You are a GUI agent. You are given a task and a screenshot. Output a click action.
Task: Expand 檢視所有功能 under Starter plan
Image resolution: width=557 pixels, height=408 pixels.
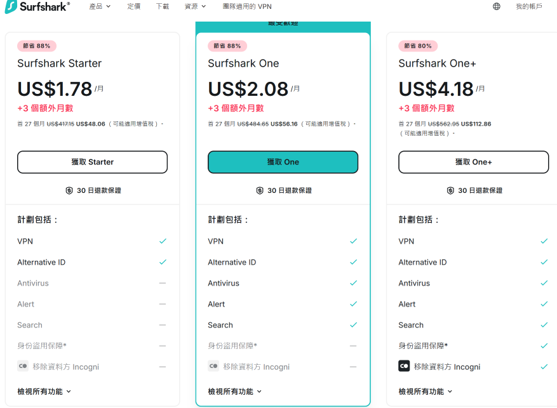click(x=44, y=392)
